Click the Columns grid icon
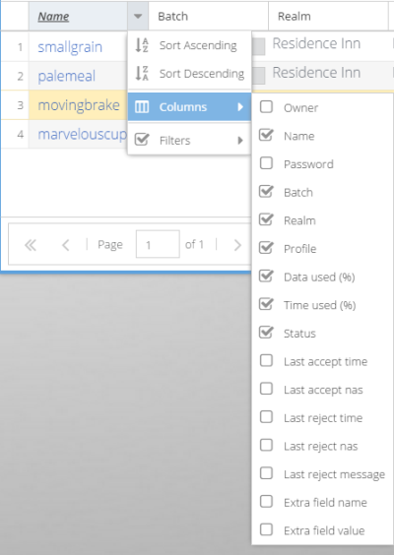Viewport: 394px width, 555px height. point(142,107)
